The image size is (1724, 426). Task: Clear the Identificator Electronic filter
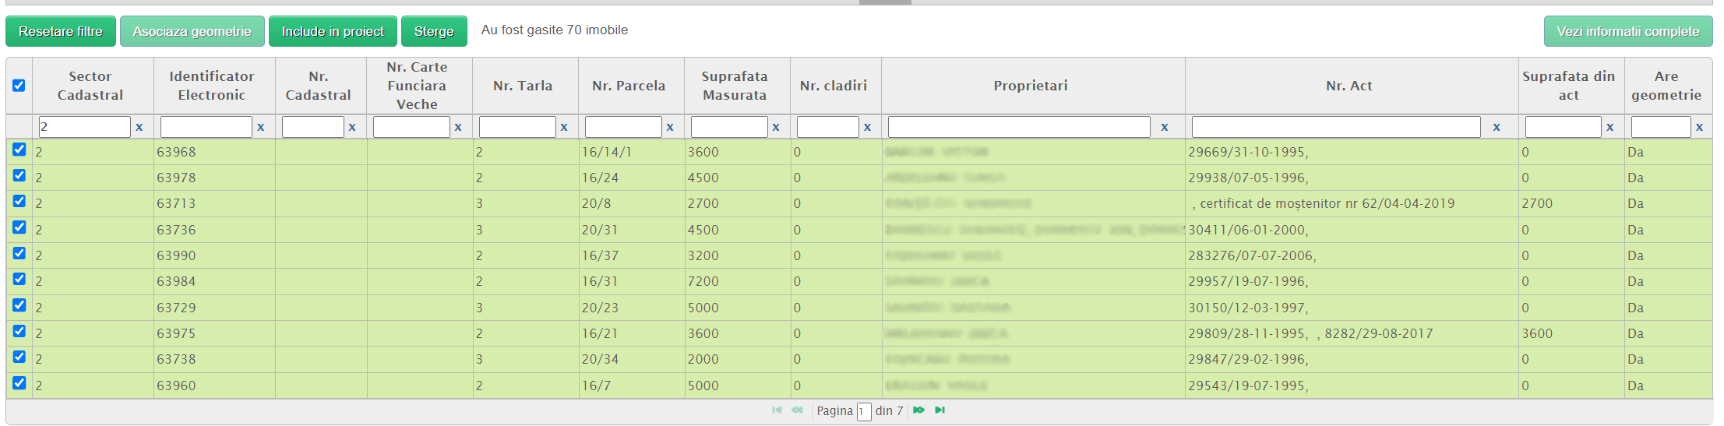261,127
